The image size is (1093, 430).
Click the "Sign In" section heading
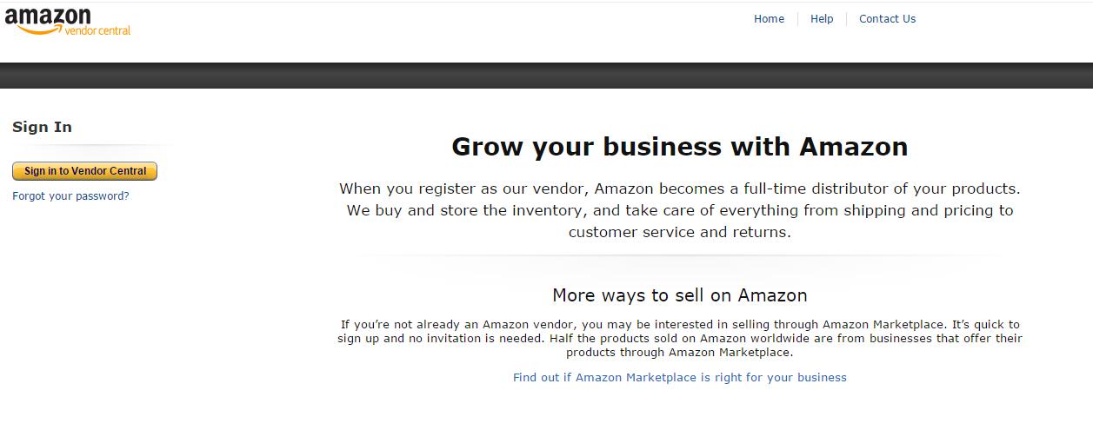pos(42,127)
